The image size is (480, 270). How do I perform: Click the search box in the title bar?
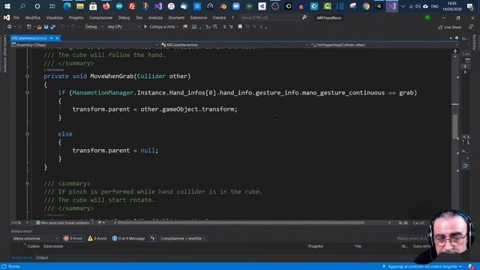coord(274,18)
